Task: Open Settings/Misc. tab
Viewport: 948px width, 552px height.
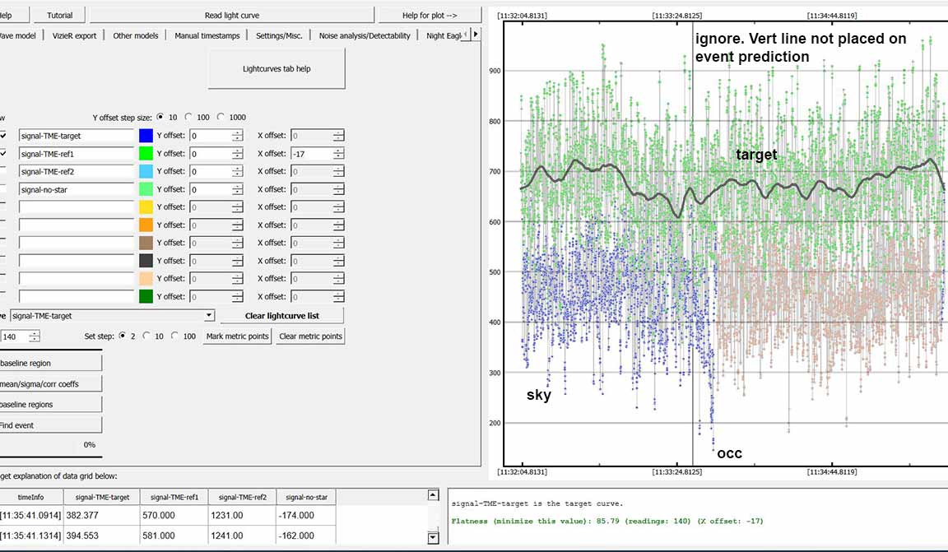Action: coord(279,35)
